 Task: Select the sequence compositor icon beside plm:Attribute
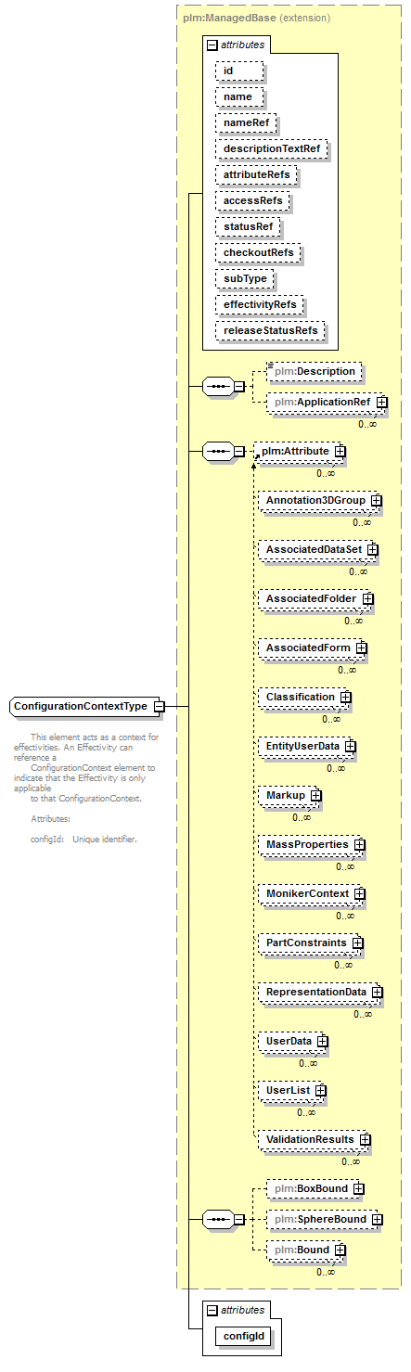click(217, 452)
